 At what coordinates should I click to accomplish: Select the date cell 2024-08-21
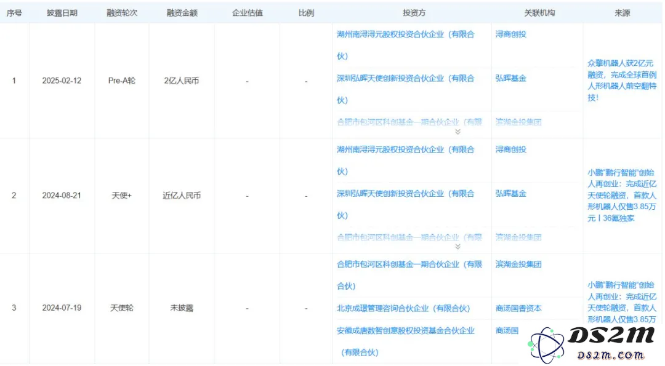62,195
